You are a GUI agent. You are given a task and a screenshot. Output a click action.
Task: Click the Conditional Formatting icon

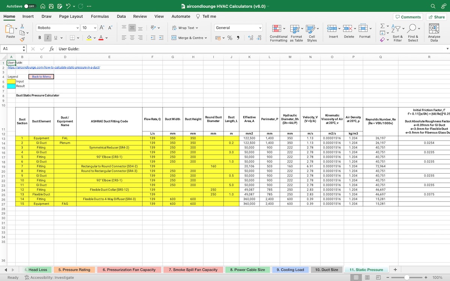coord(278,33)
